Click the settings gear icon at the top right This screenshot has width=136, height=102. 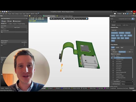[x=125, y=14]
